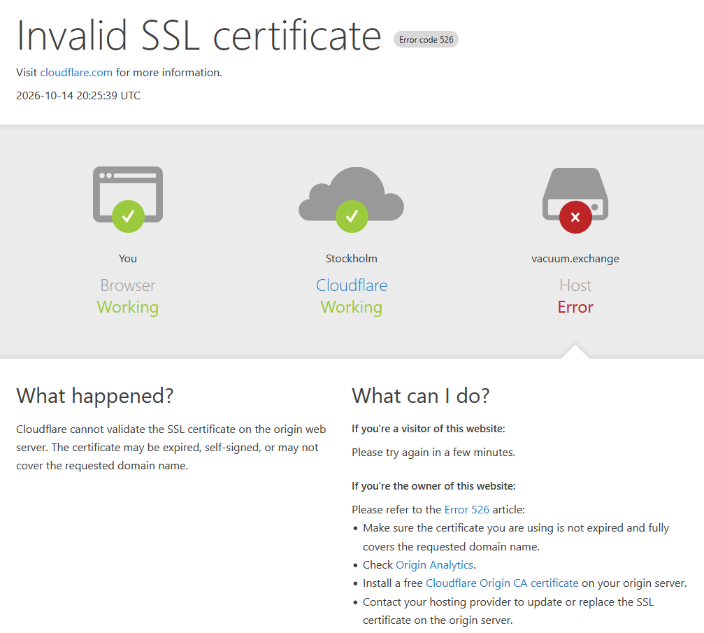Open Cloudflare Origin CA certificate link
The height and width of the screenshot is (633, 704).
[x=502, y=583]
